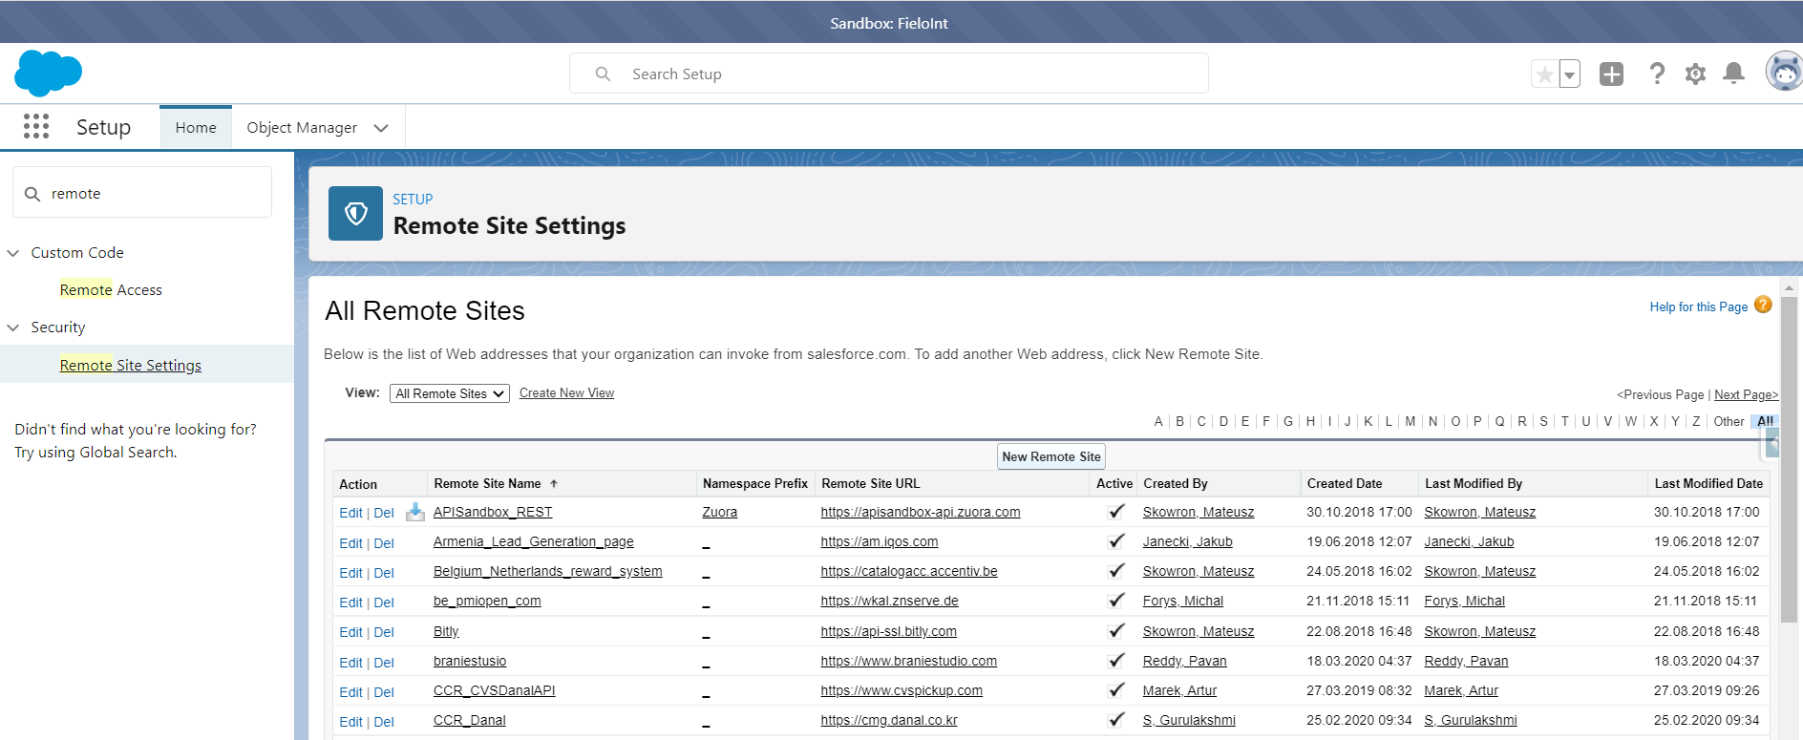Show All remote sites filter
This screenshot has width=1803, height=740.
click(x=1765, y=421)
